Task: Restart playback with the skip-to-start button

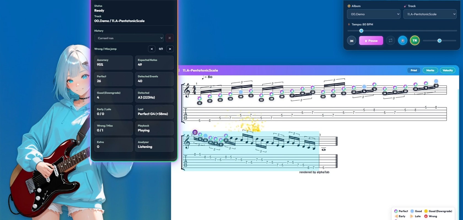Action: [x=351, y=41]
